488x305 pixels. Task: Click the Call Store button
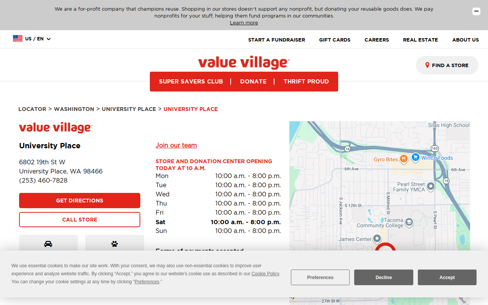(80, 220)
